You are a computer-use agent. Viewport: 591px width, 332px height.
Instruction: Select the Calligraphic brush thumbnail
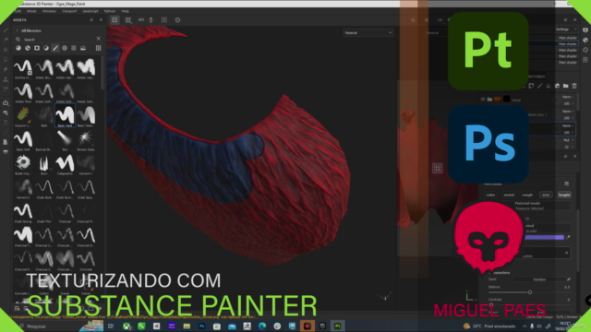tap(65, 164)
